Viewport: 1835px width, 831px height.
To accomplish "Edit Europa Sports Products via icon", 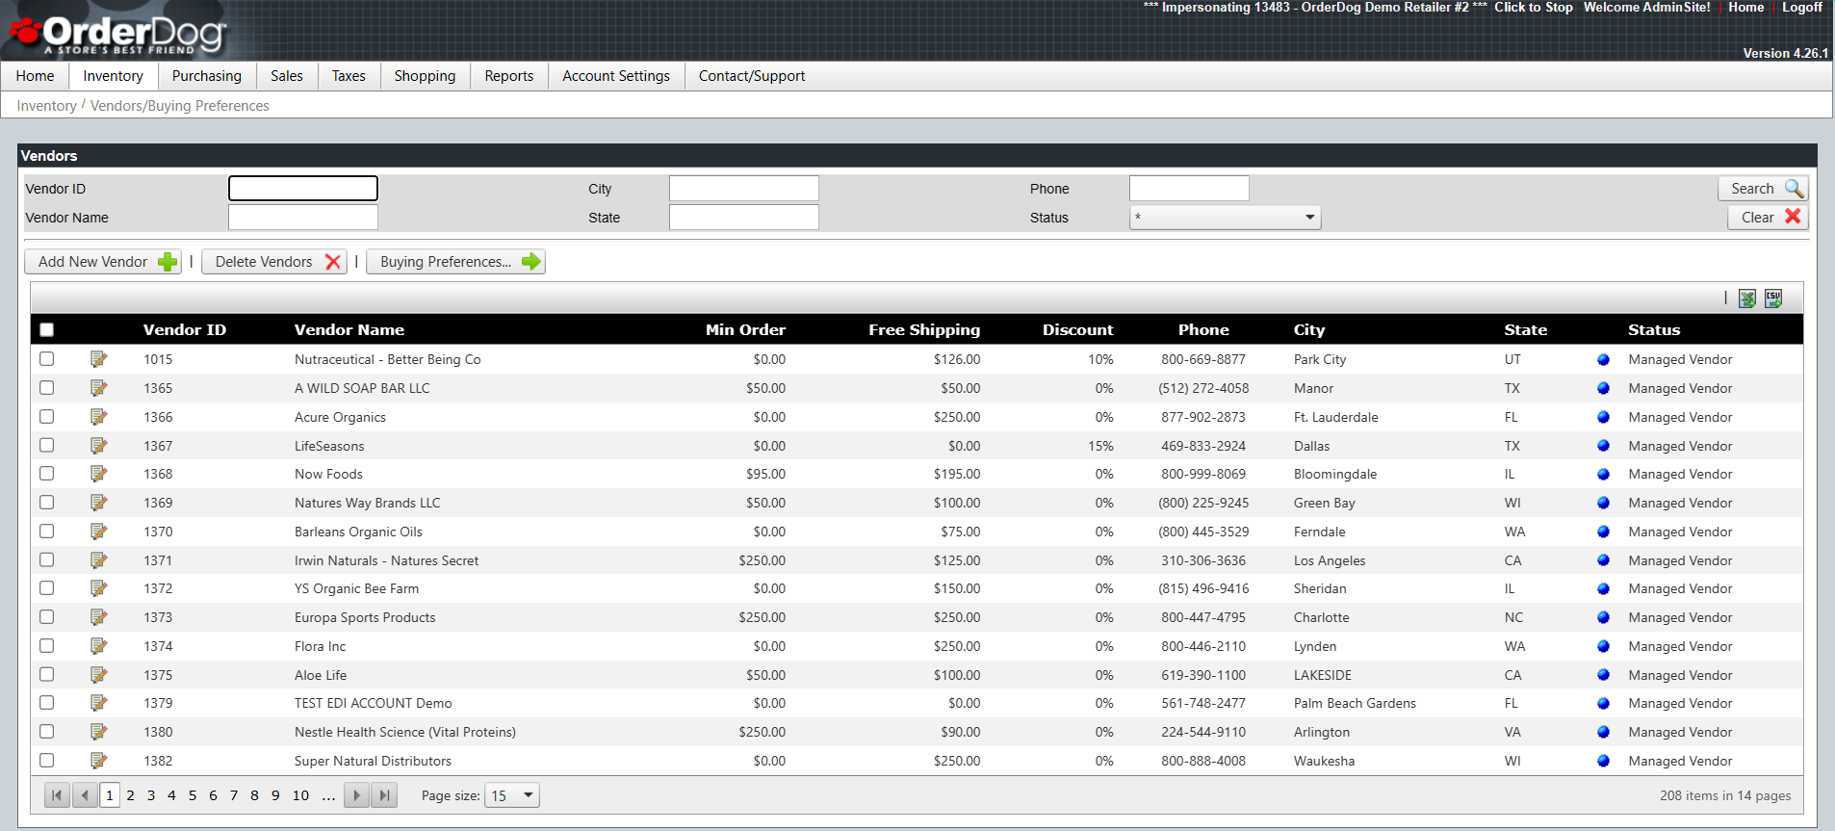I will (x=98, y=617).
